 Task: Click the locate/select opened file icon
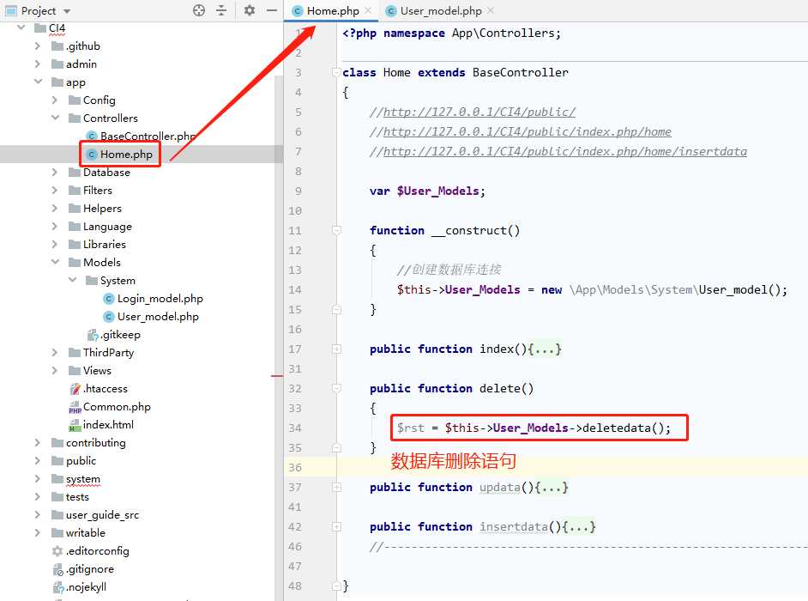199,10
